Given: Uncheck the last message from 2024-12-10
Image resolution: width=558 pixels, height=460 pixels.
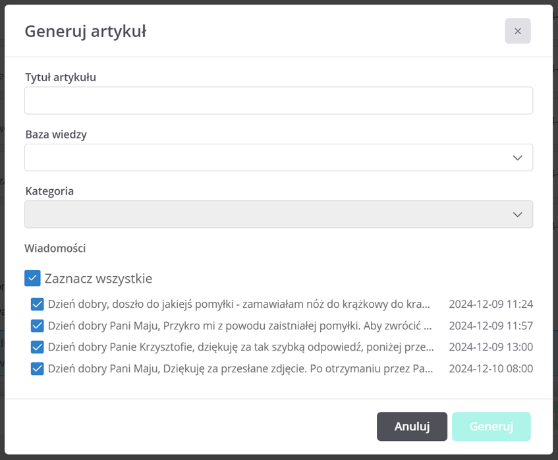Looking at the screenshot, I should point(38,368).
